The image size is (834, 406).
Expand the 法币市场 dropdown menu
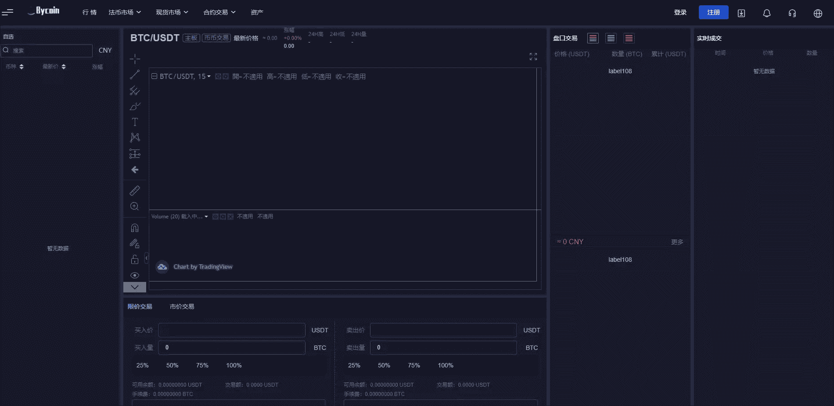pos(125,12)
